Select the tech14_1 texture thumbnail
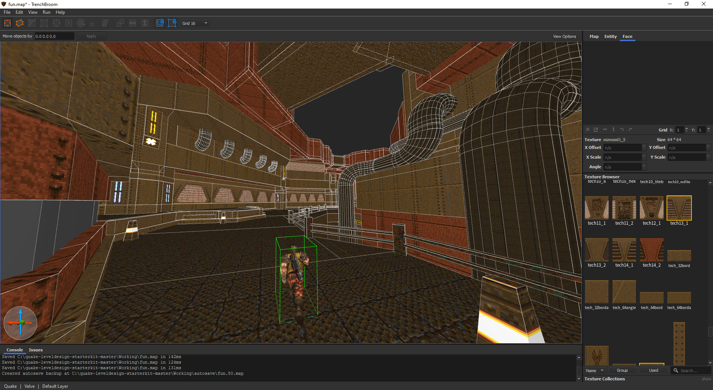 coord(624,250)
